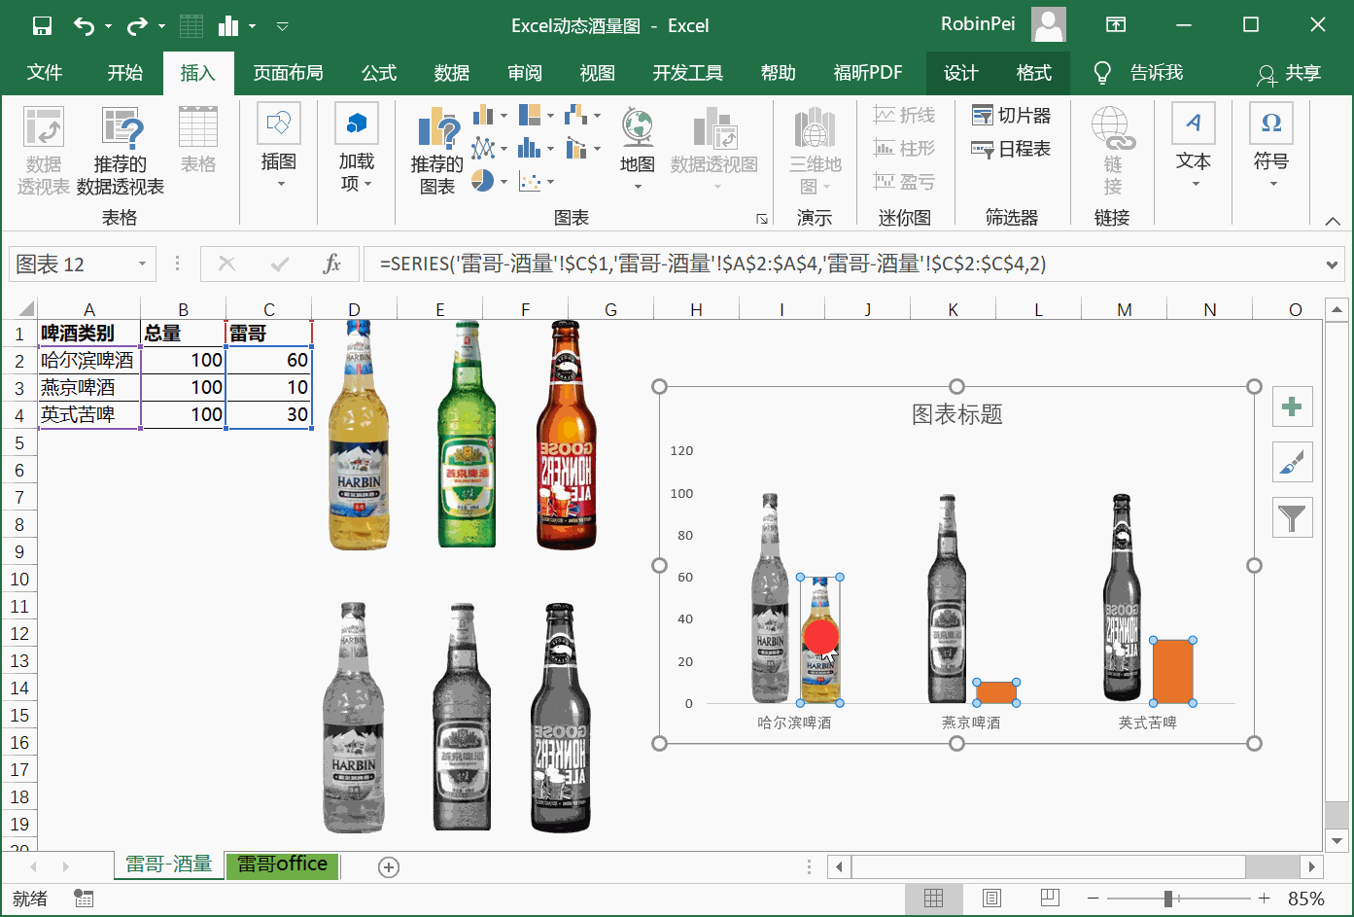Click the RobinPei account name

pyautogui.click(x=978, y=24)
